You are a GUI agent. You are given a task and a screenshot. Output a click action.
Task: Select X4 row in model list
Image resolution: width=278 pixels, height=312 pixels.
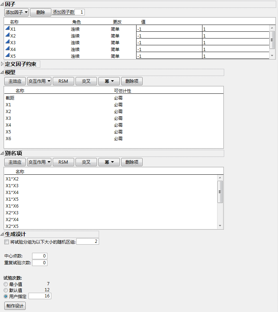[x=114, y=125]
